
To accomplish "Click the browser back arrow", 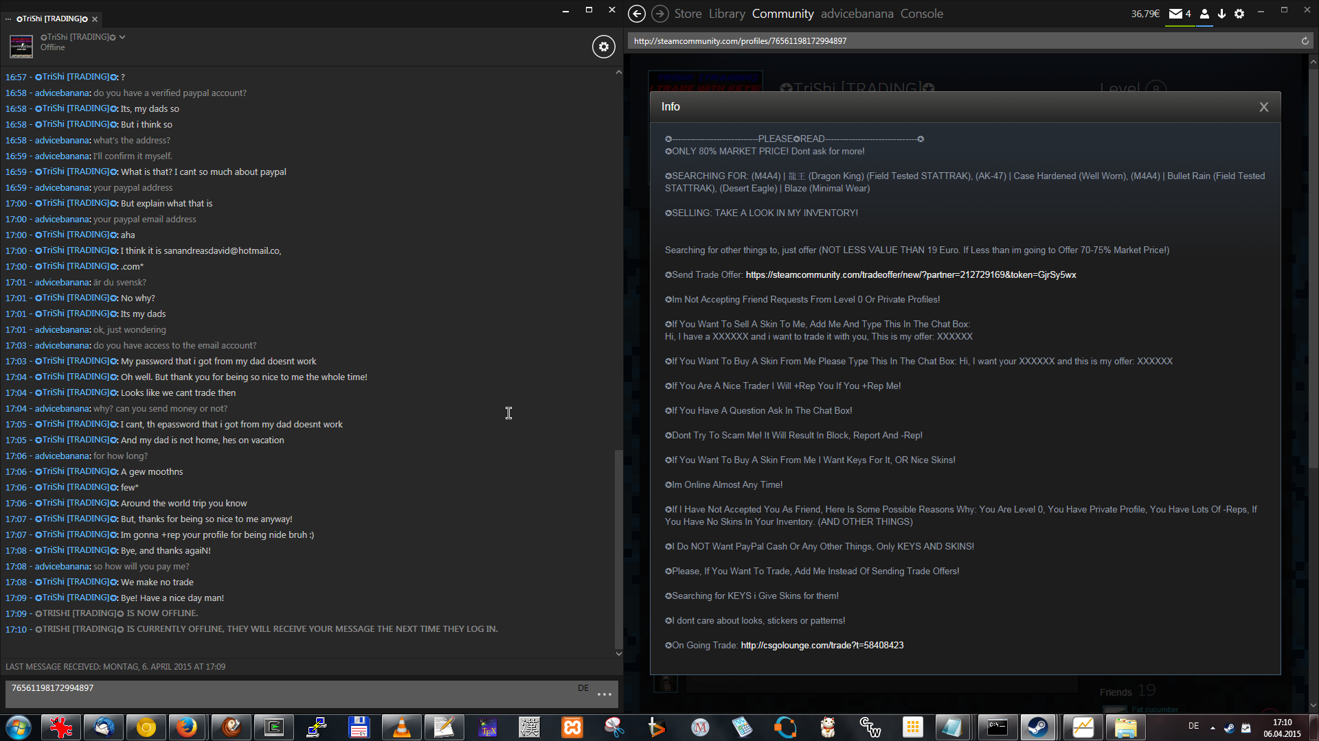I will 637,14.
